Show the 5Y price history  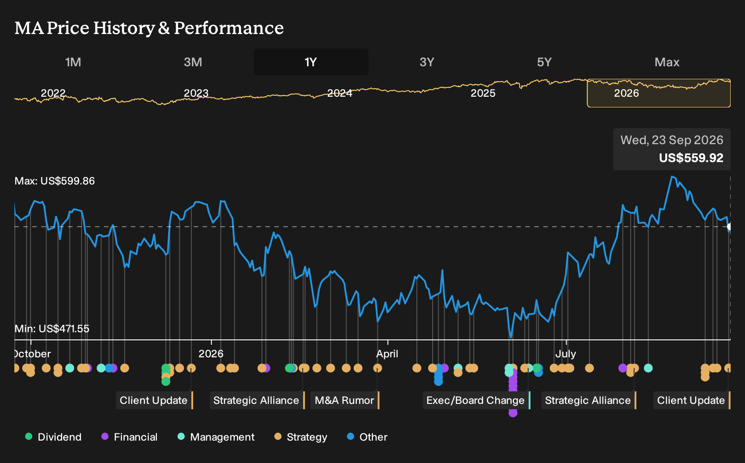[x=544, y=62]
